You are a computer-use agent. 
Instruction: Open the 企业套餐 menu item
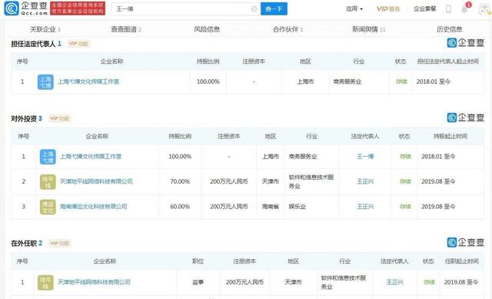point(425,8)
